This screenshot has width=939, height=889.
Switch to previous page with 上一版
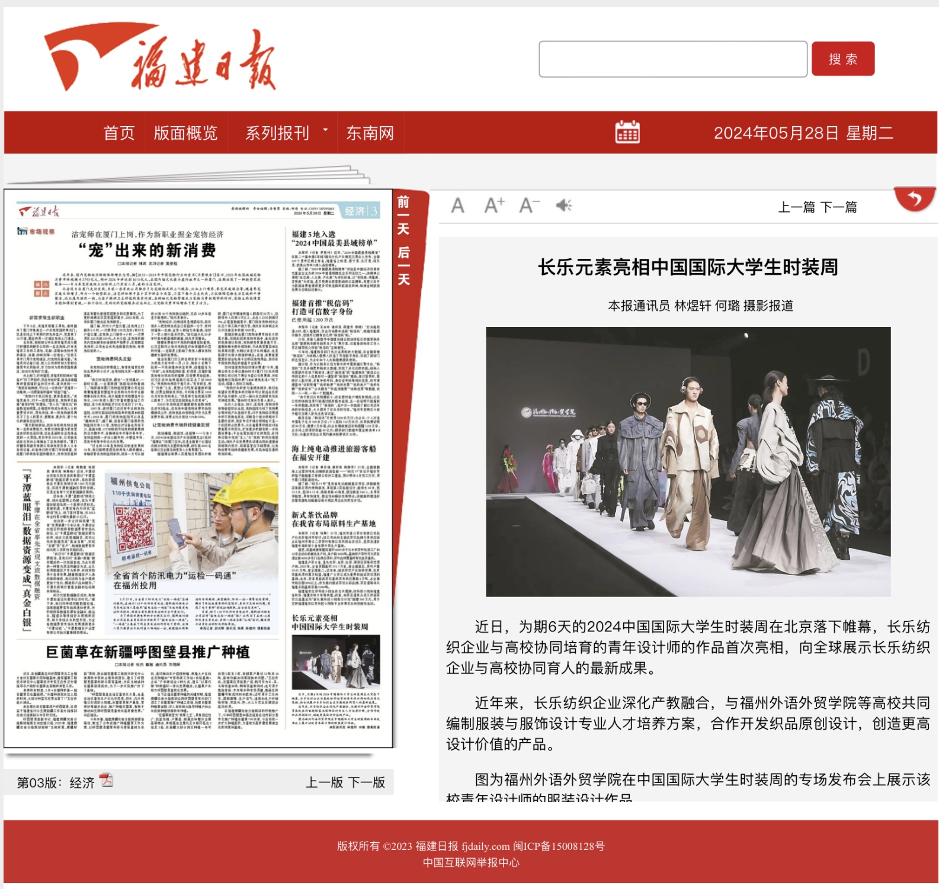coord(324,782)
